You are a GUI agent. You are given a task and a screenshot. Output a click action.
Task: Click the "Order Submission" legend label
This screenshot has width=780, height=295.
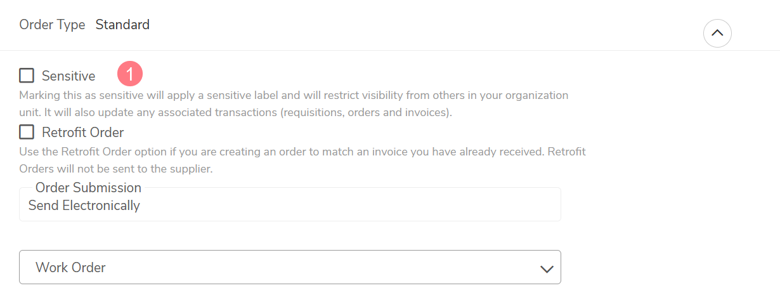[x=88, y=188]
